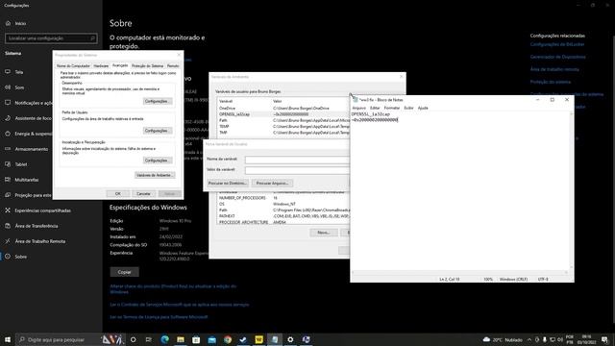Switch to Remoto tab in System Properties
This screenshot has width=615, height=346.
(x=173, y=66)
